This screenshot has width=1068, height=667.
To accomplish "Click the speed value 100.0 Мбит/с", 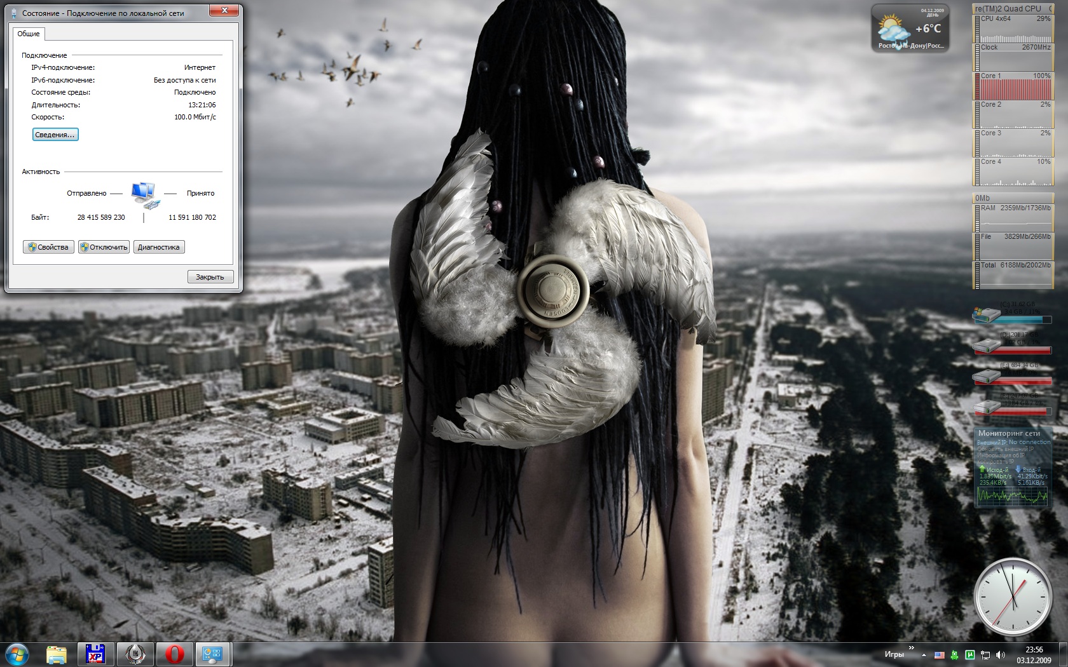I will pyautogui.click(x=195, y=117).
